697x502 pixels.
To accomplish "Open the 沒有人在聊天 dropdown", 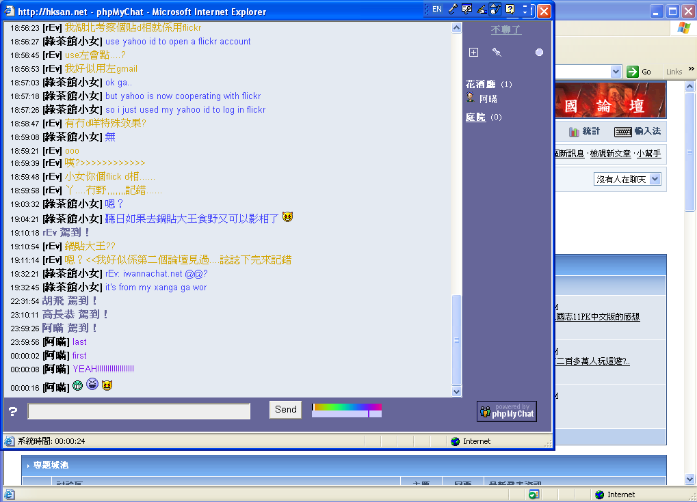I will point(627,180).
